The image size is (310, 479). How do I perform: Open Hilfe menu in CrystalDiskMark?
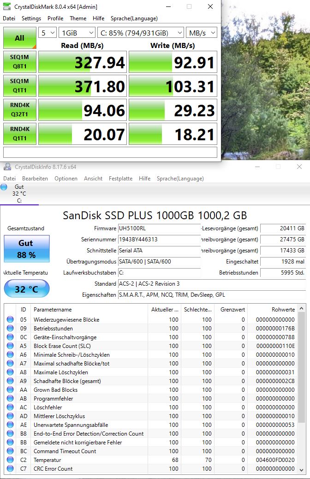tap(98, 18)
